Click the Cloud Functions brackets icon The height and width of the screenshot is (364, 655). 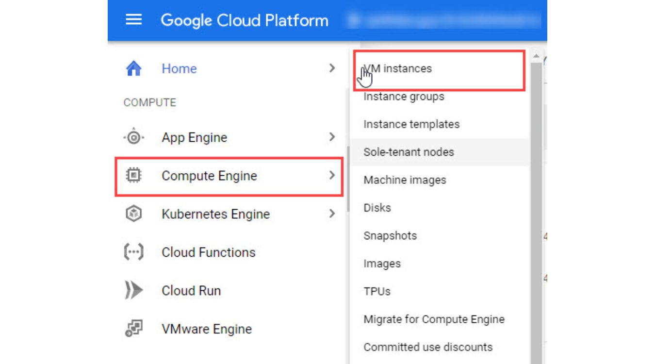pyautogui.click(x=133, y=252)
